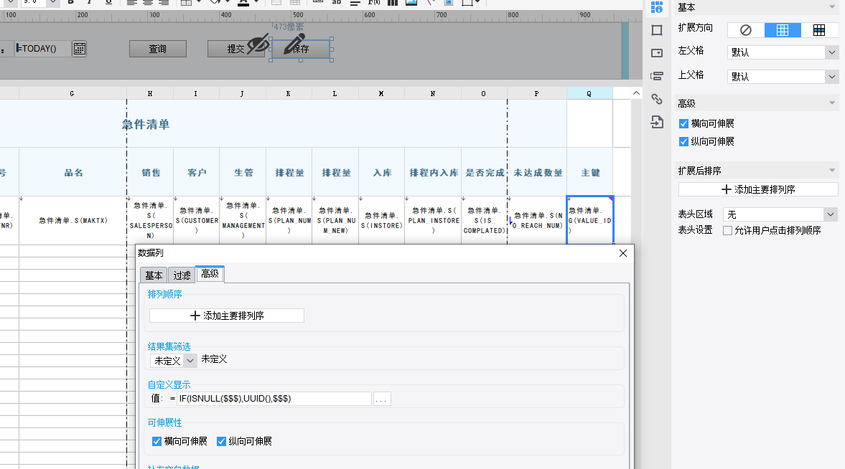Select the 急件清单.G(VALUE_ID) cell
The height and width of the screenshot is (469, 845).
pos(590,220)
